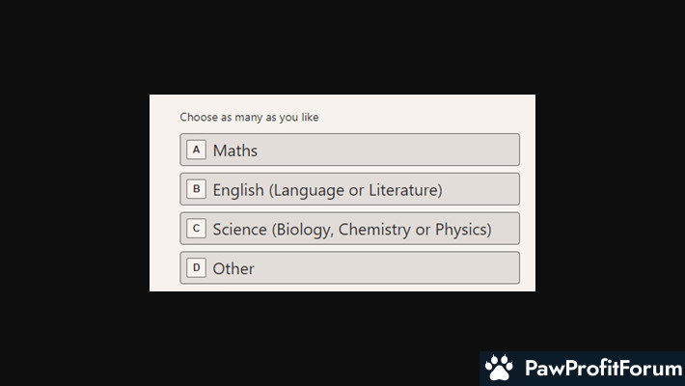Select the Other option
The image size is (685, 386).
coord(349,267)
